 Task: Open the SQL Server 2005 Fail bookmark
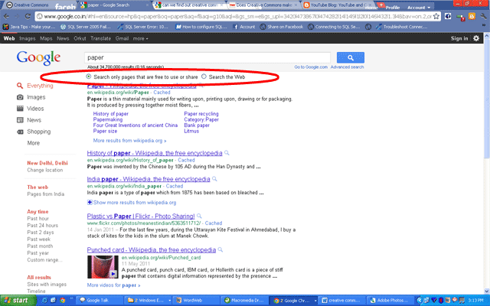point(86,27)
